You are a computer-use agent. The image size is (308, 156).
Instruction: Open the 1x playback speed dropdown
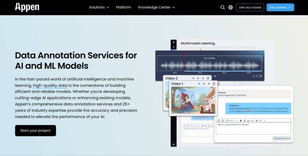point(255,76)
